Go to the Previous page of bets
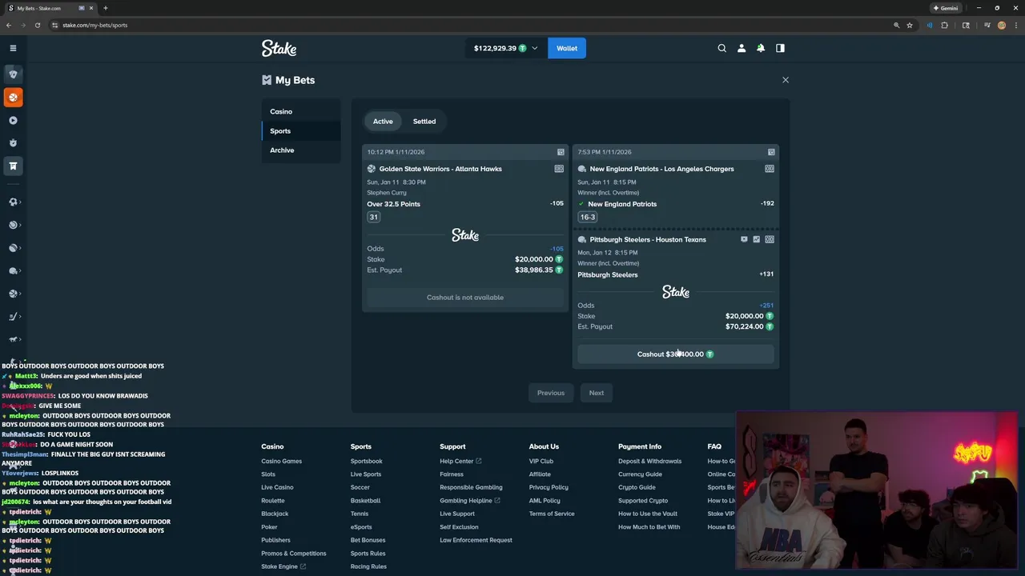 click(x=551, y=393)
